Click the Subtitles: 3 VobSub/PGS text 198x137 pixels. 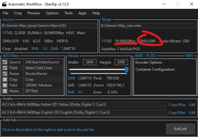coord(121,49)
